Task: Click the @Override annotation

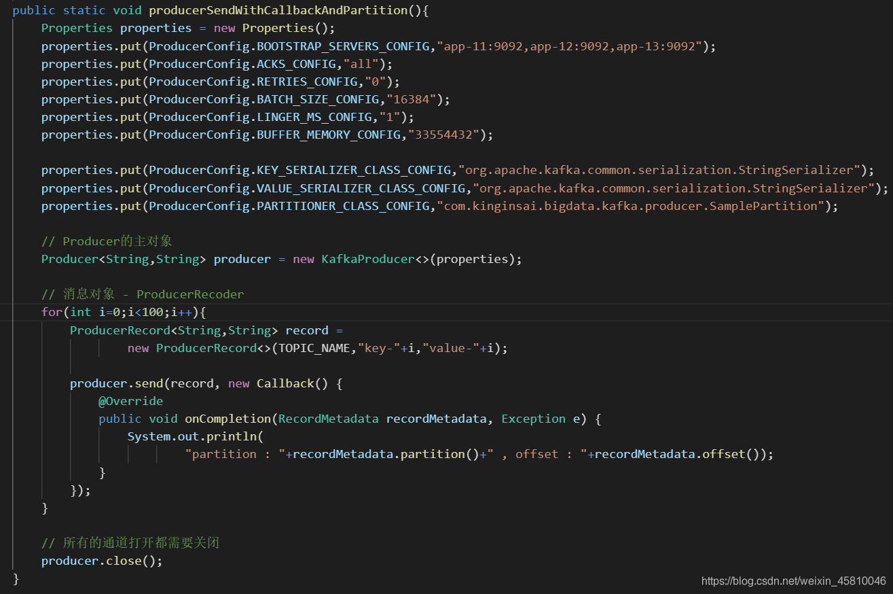Action: pyautogui.click(x=130, y=401)
